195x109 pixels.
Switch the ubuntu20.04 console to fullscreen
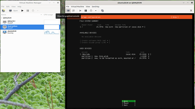pos(191,10)
